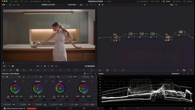Screen dimensions: 195x110
Task: Click the Lift color wheel center
Action: (x=15, y=88)
